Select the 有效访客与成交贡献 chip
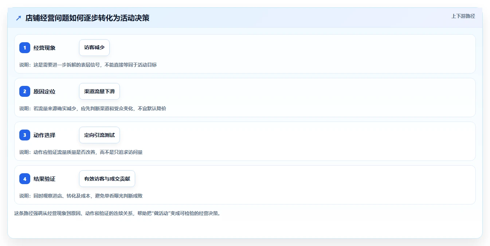Screen dimensions: 490x246 (107, 179)
